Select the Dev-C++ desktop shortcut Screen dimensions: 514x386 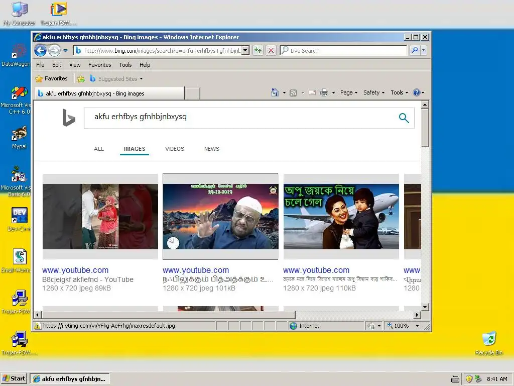(x=19, y=219)
